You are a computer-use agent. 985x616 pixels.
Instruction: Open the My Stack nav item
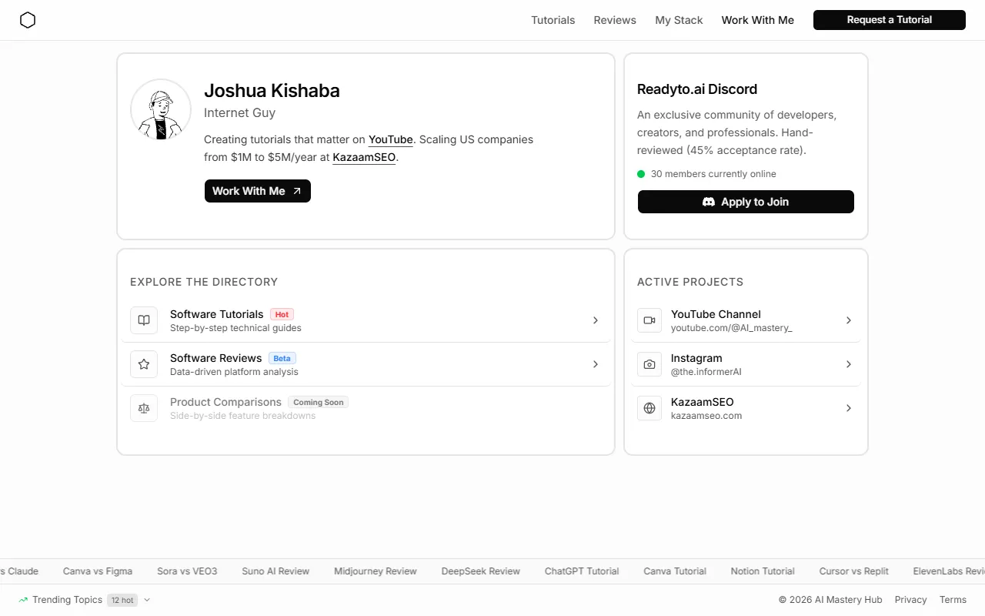[679, 20]
